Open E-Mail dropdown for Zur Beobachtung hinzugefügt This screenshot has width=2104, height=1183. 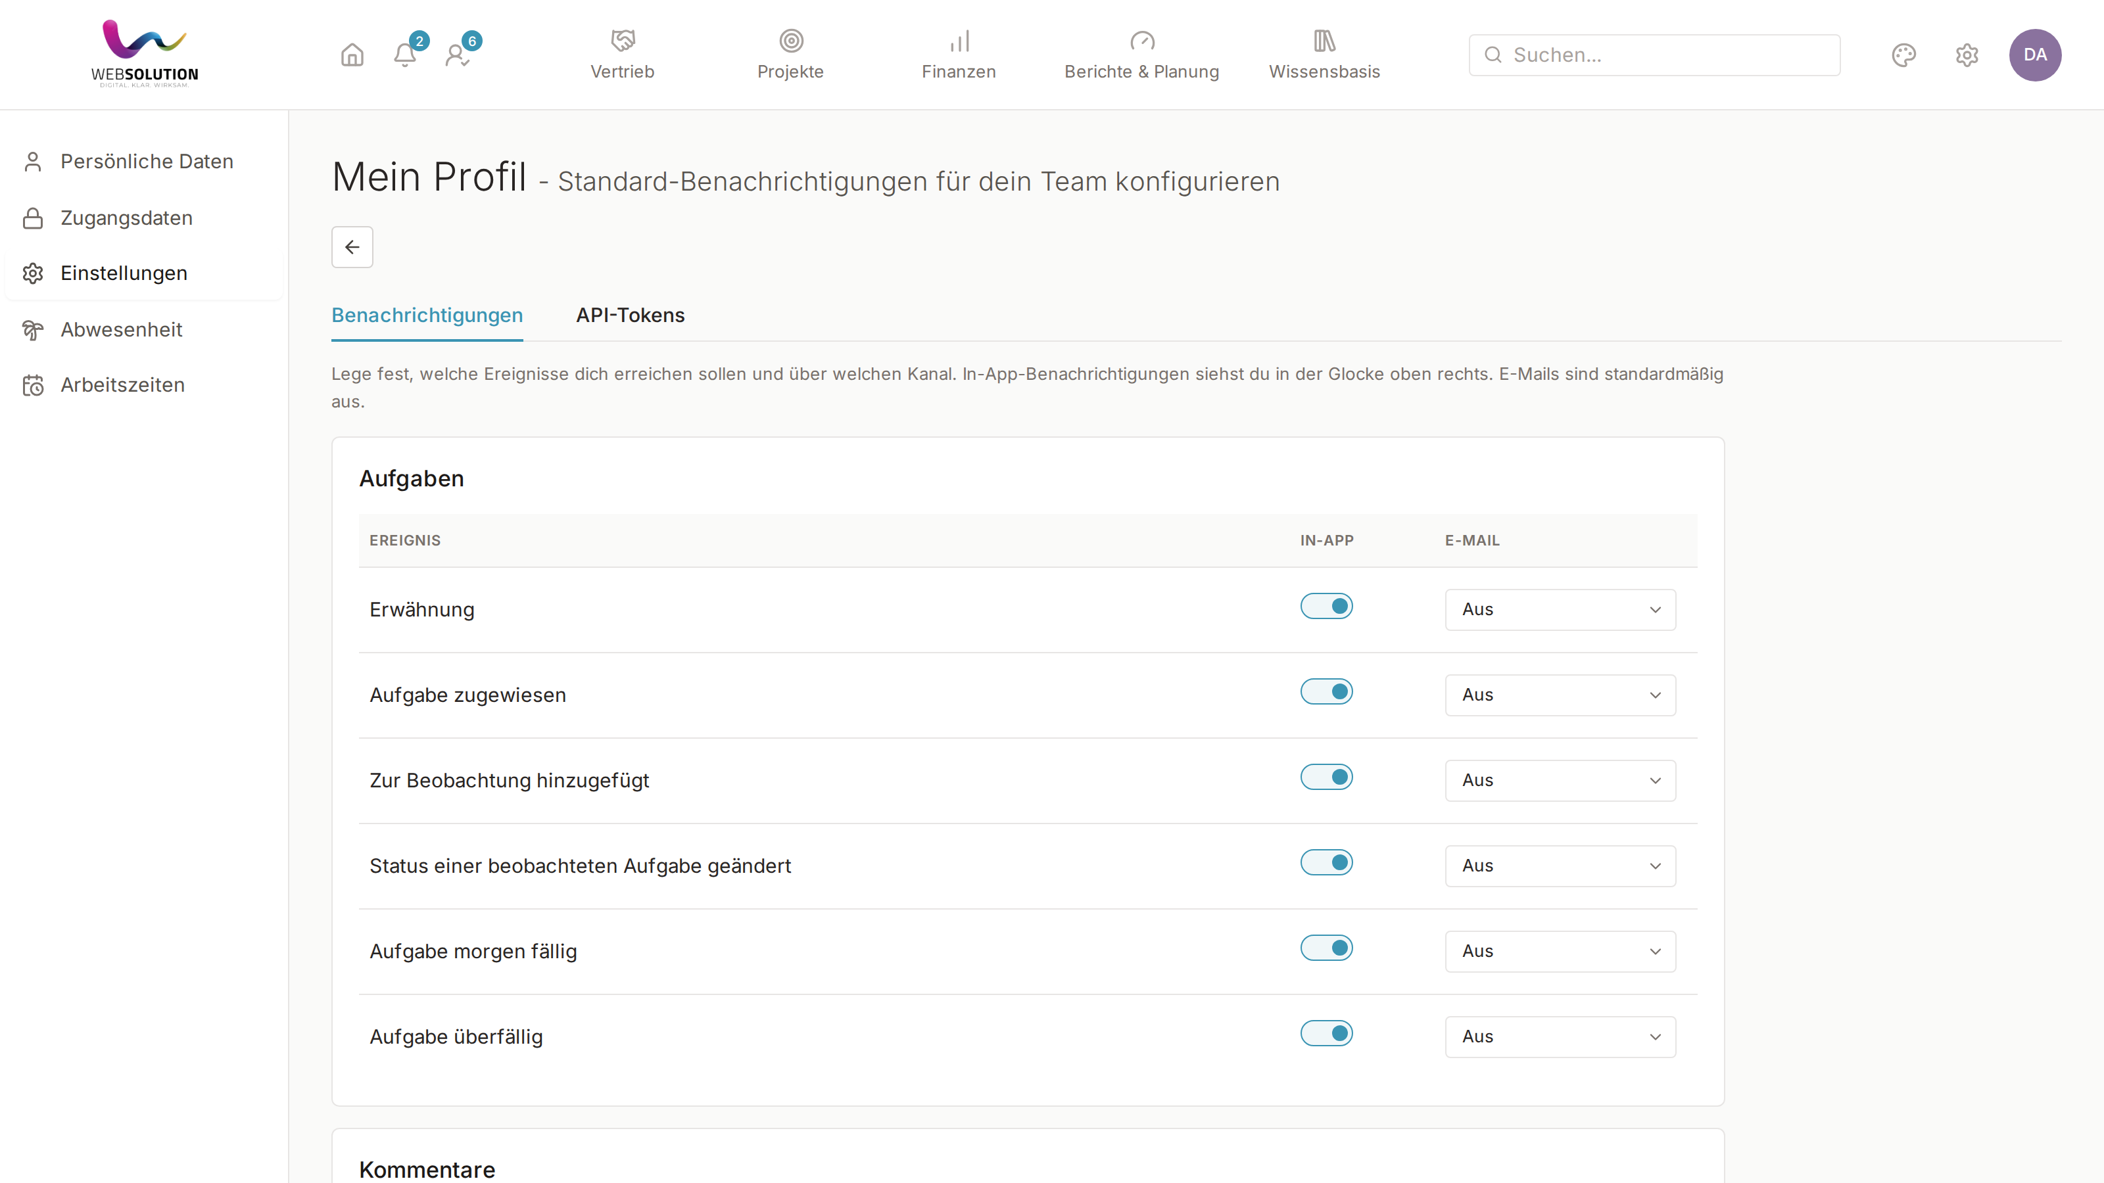(x=1560, y=781)
